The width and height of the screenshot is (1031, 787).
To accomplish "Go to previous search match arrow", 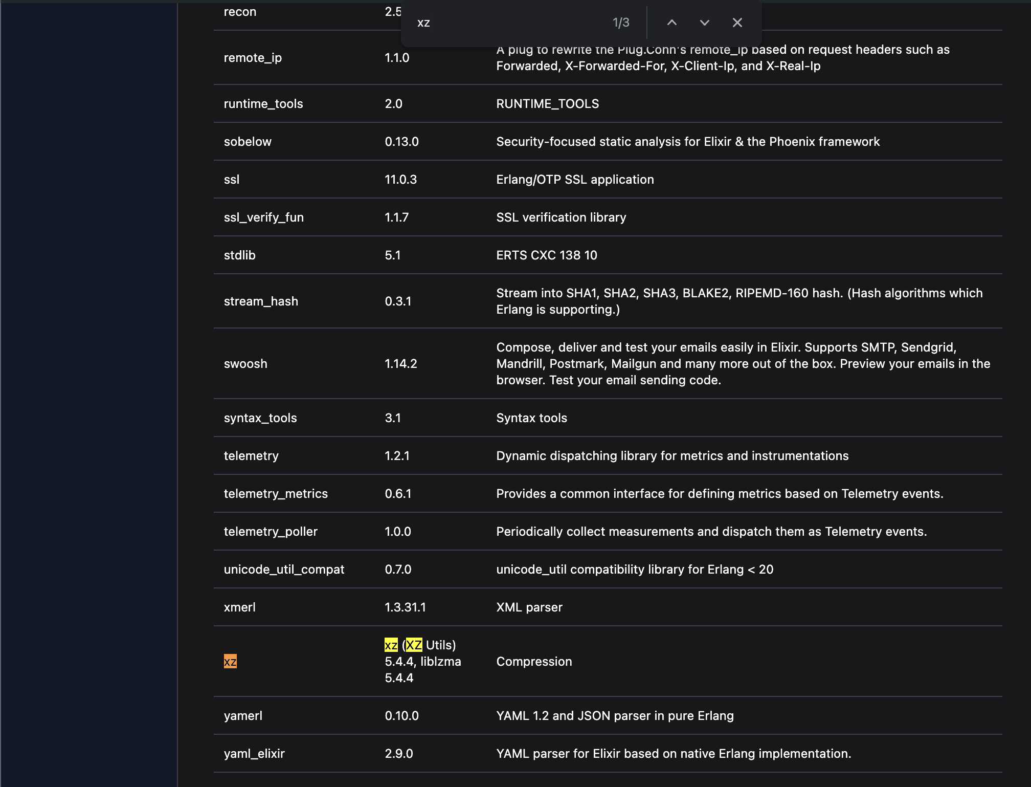I will pos(672,23).
